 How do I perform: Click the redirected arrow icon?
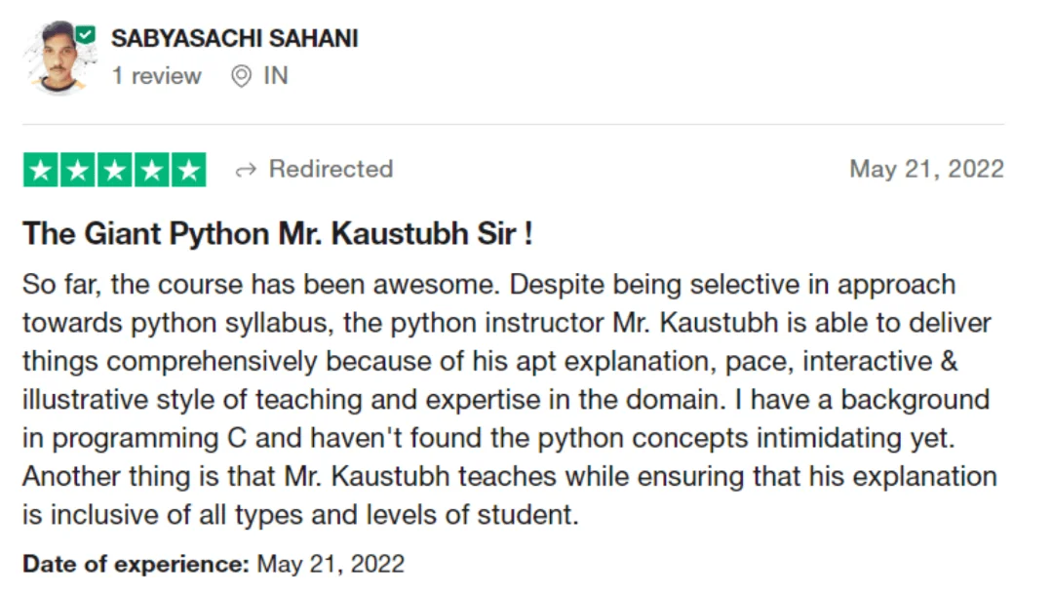(246, 170)
